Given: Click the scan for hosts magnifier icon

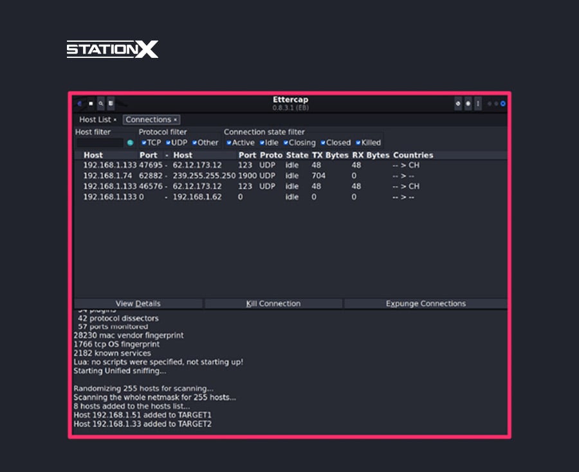Looking at the screenshot, I should 101,103.
